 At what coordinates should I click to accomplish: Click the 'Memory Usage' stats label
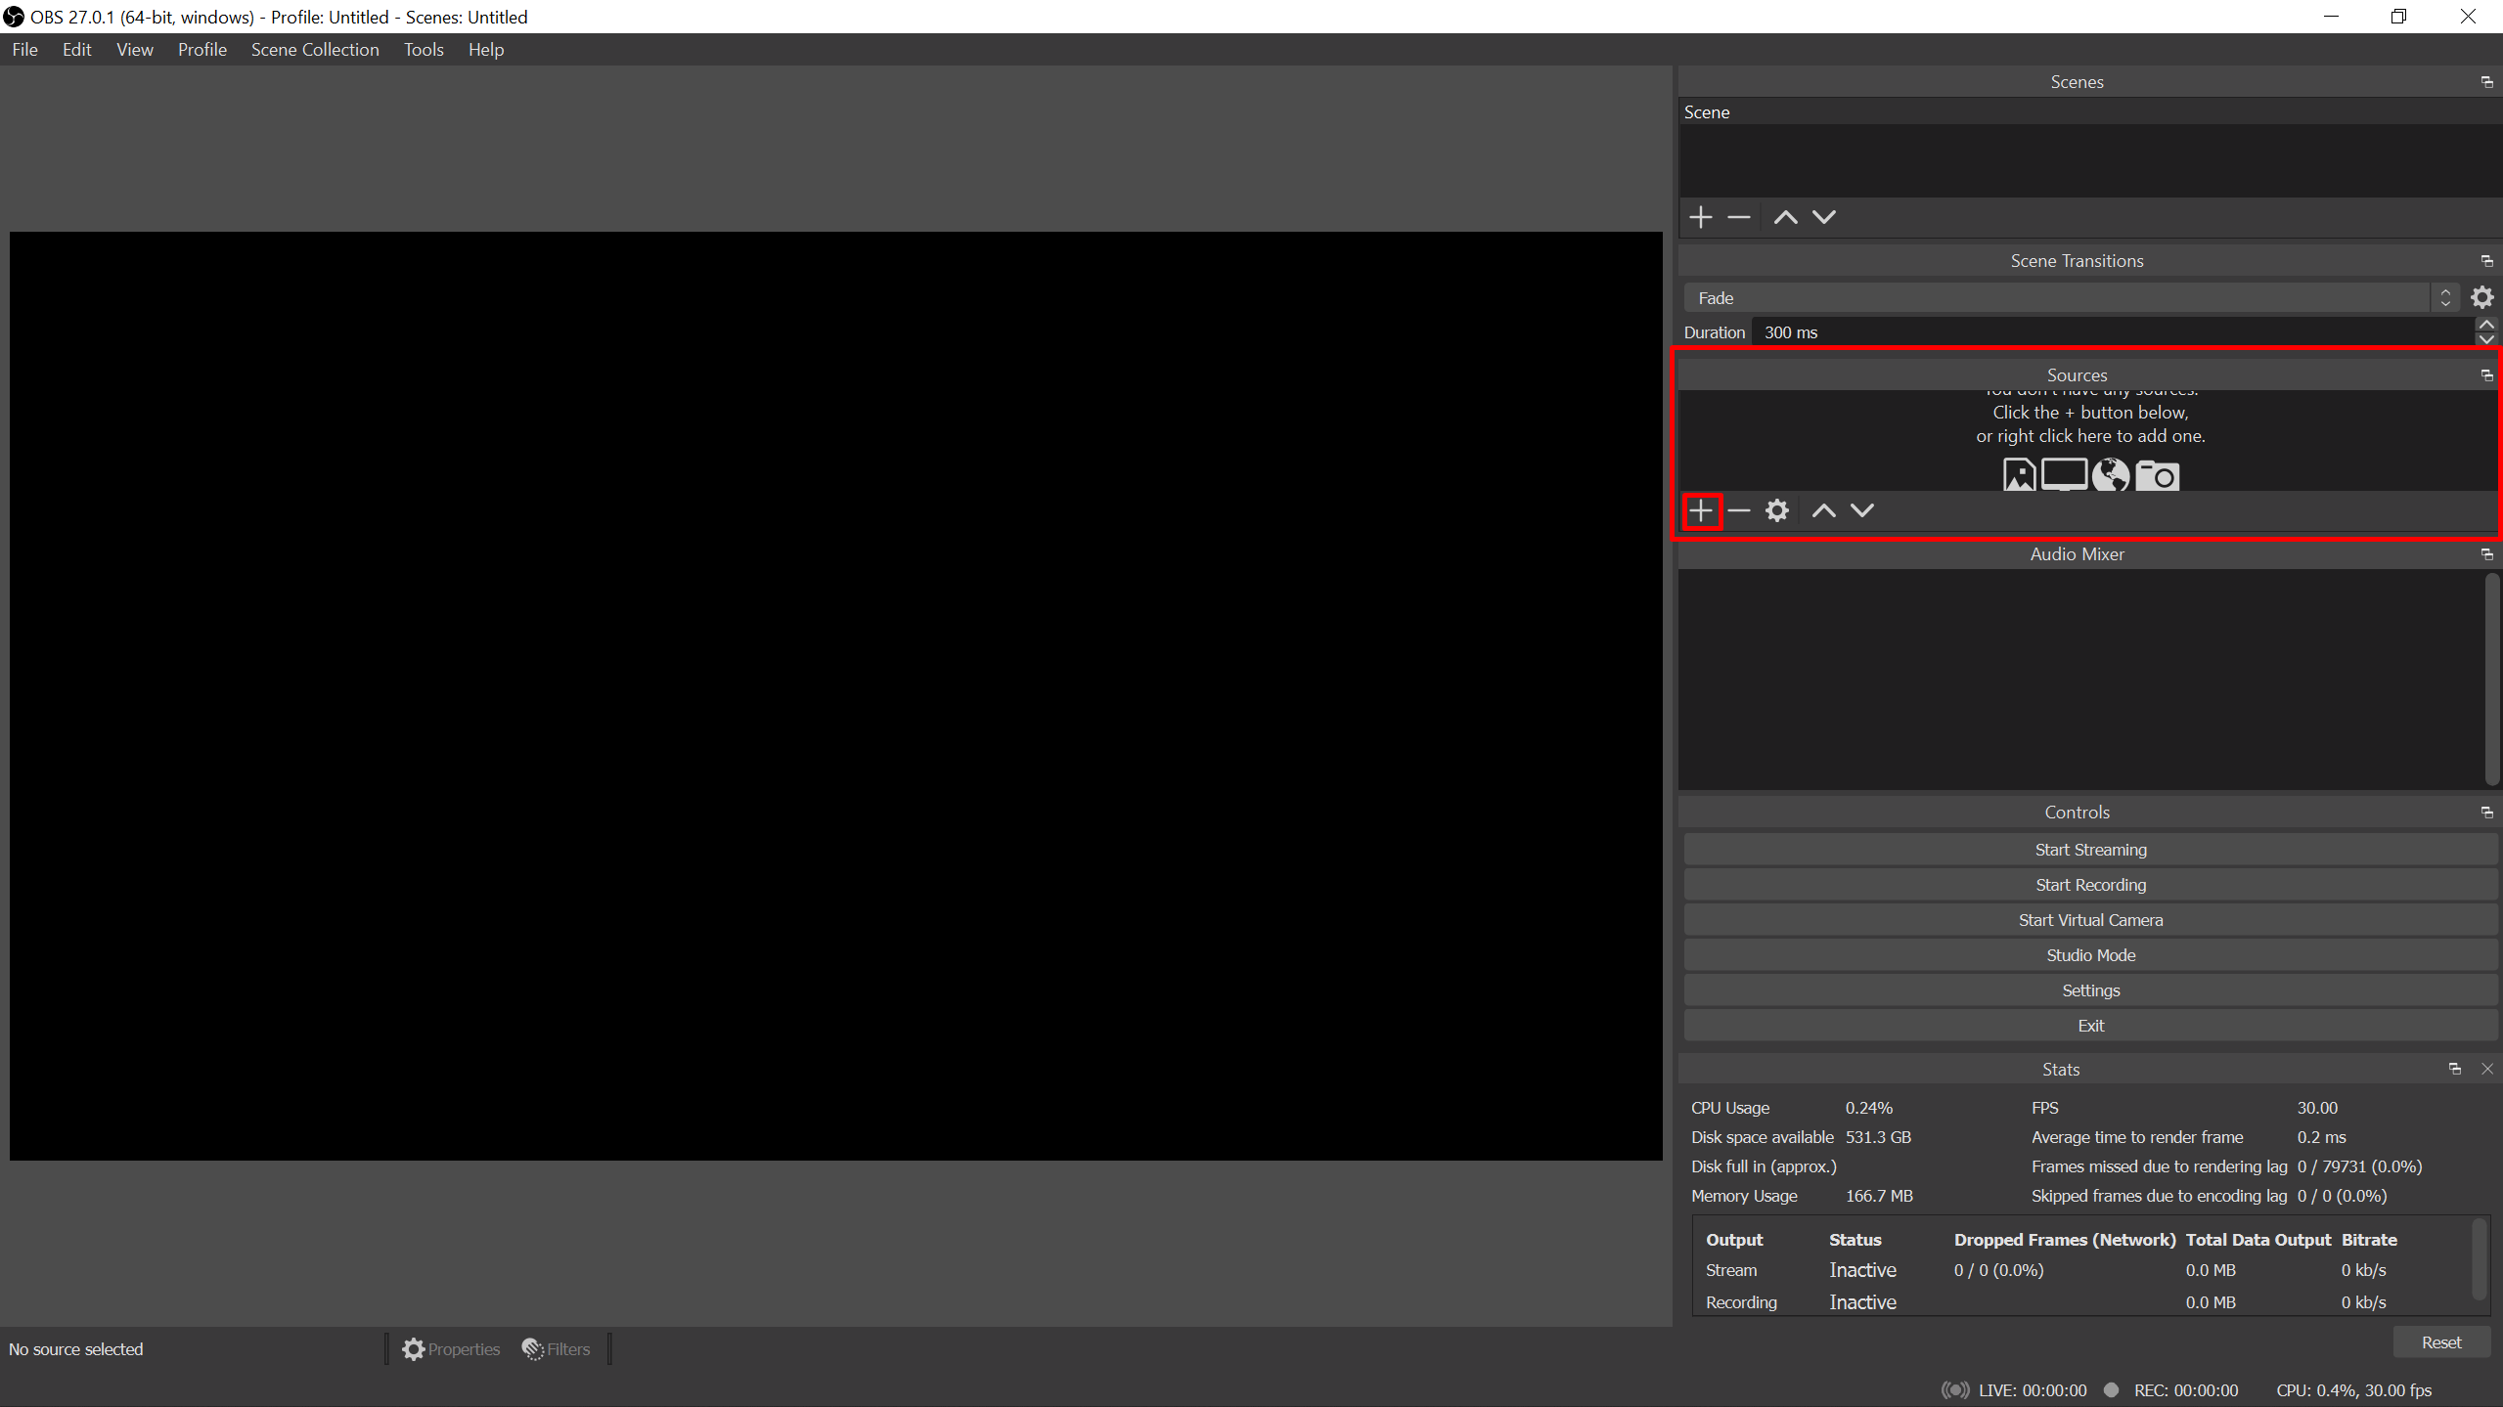tap(1744, 1196)
